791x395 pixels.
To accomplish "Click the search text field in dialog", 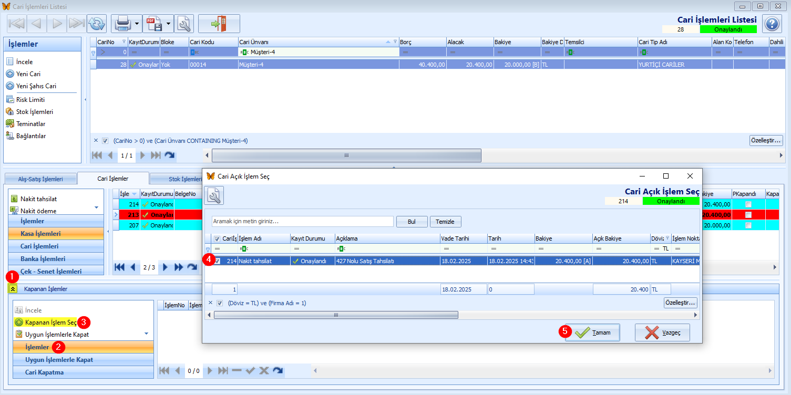I will tap(302, 222).
